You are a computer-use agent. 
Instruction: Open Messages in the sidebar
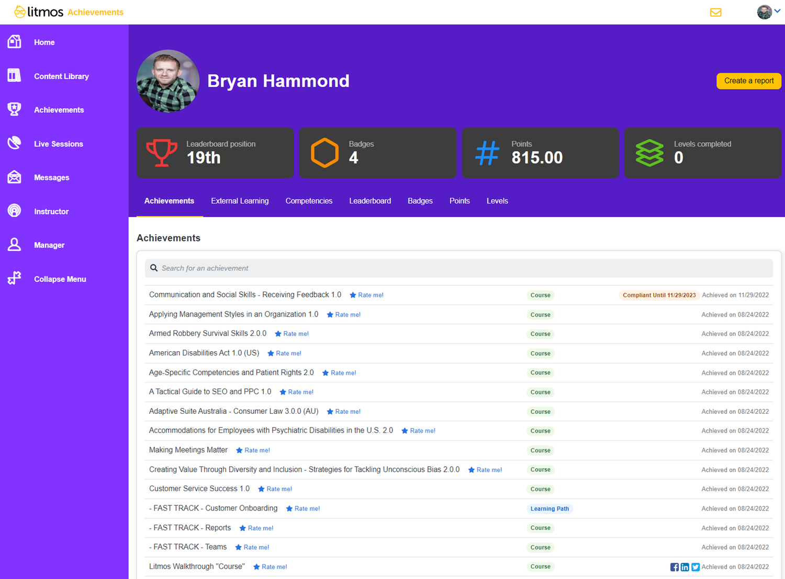pos(51,178)
